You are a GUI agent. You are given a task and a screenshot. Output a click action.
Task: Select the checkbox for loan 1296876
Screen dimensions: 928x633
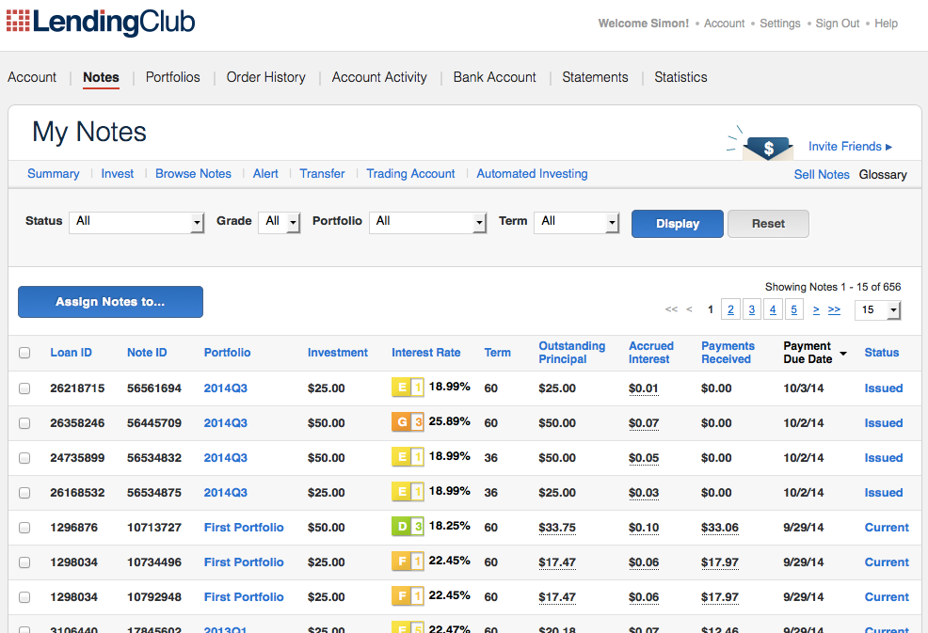pos(24,528)
